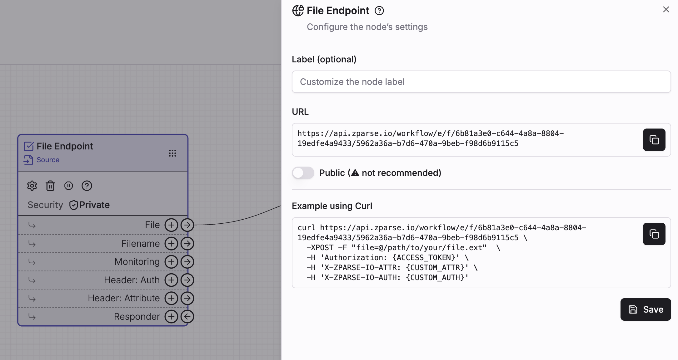This screenshot has width=678, height=360.
Task: Save the node settings
Action: (646, 309)
